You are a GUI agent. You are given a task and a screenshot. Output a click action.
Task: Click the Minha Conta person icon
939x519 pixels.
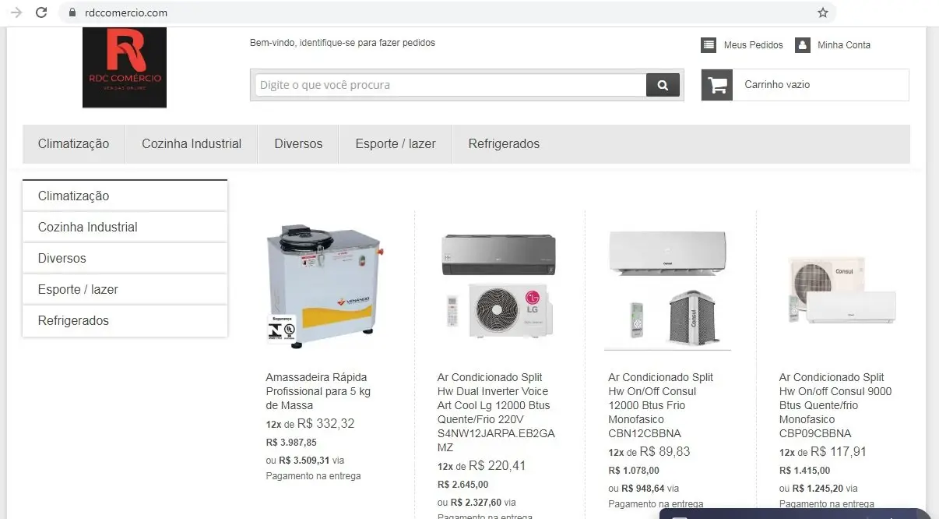pyautogui.click(x=803, y=44)
